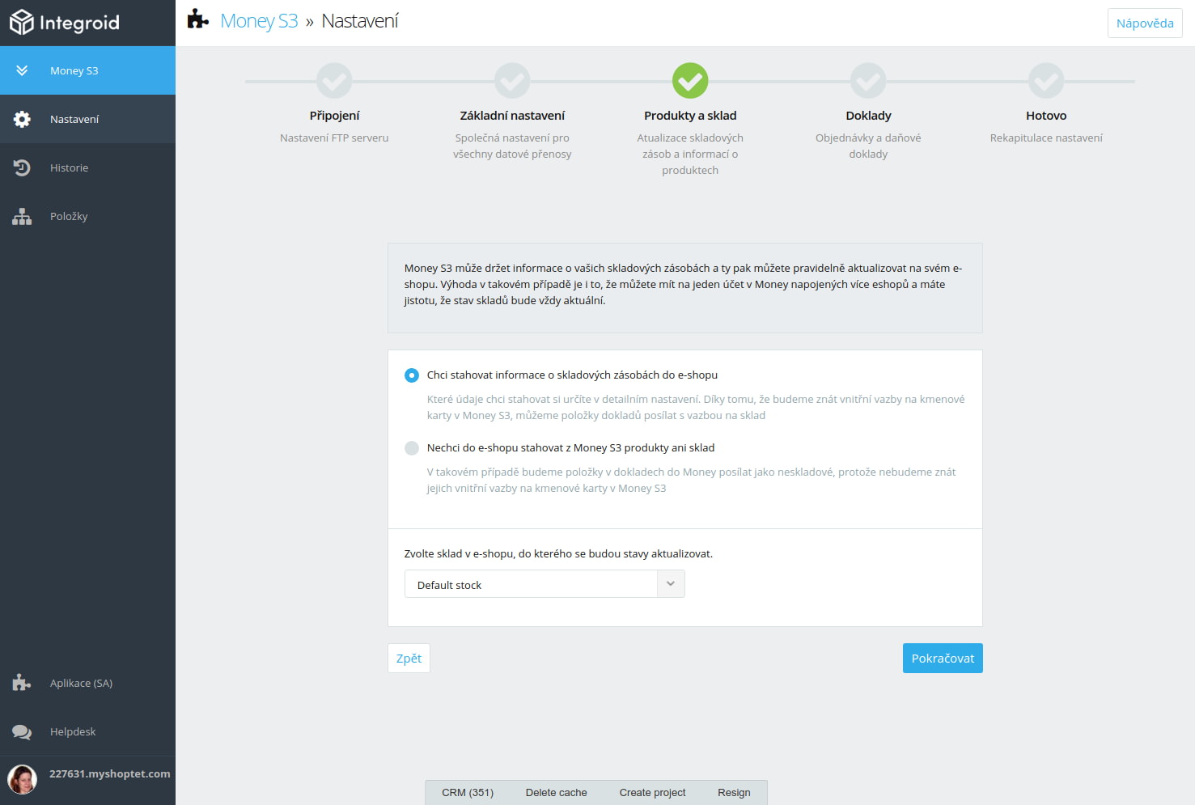Click Create project in bottom bar
Viewport: 1195px width, 805px height.
(652, 793)
